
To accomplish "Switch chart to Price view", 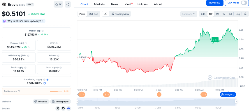I will tap(82, 14).
